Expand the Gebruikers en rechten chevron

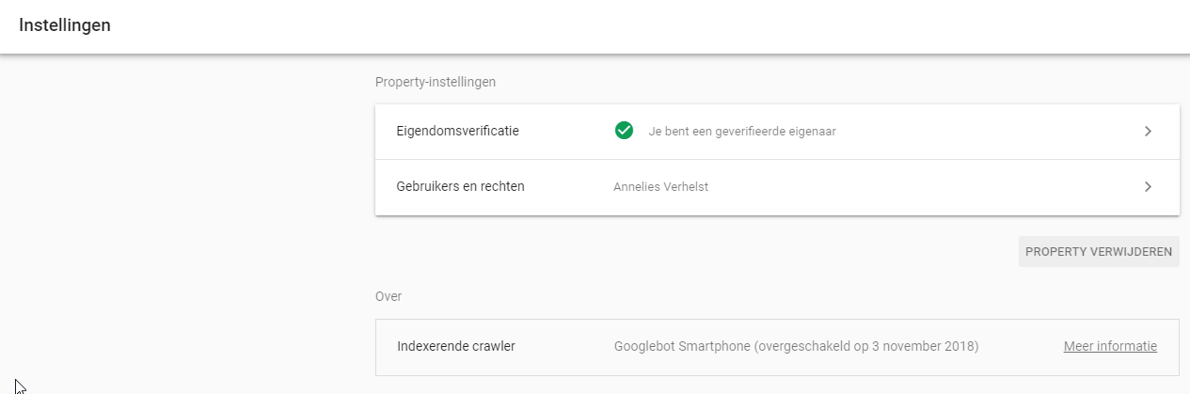coord(1148,186)
